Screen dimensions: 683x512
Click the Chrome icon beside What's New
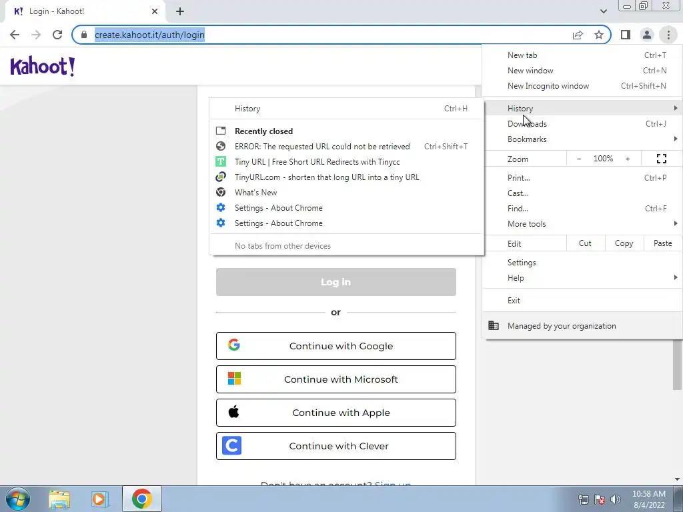pyautogui.click(x=221, y=192)
